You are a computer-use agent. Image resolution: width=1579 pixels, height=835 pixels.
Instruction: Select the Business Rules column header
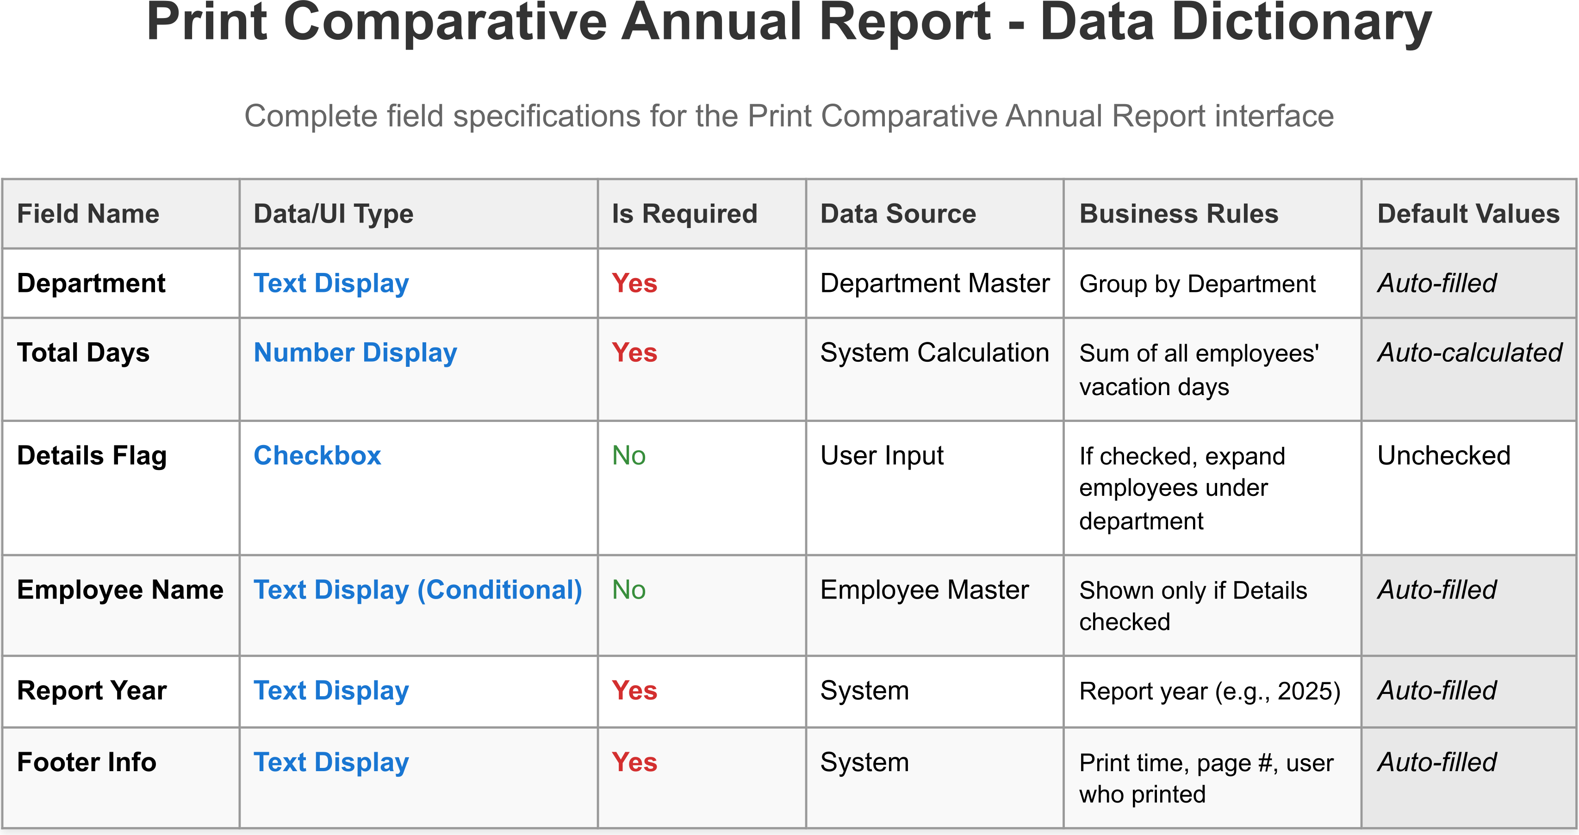1178,214
